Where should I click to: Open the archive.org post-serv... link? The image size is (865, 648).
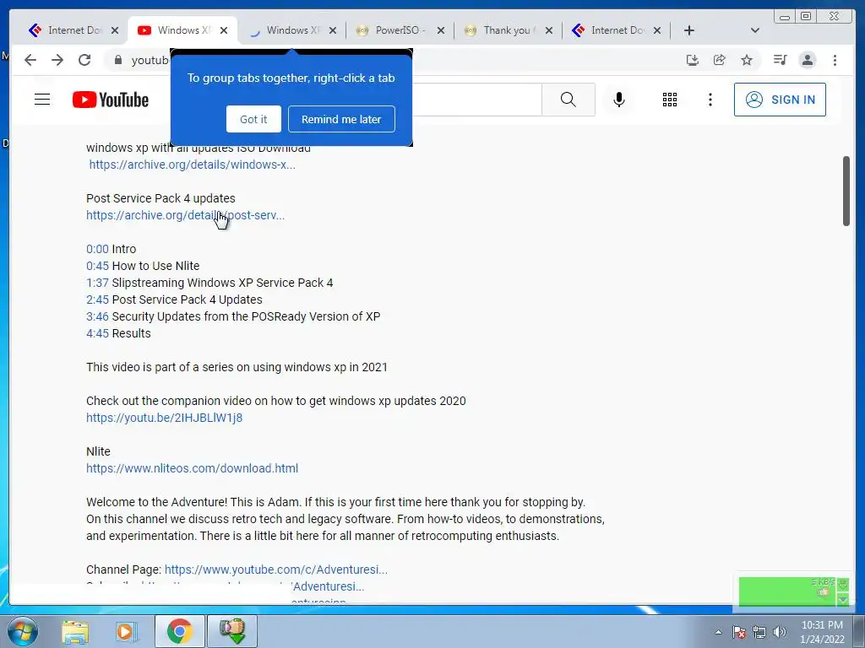click(185, 215)
